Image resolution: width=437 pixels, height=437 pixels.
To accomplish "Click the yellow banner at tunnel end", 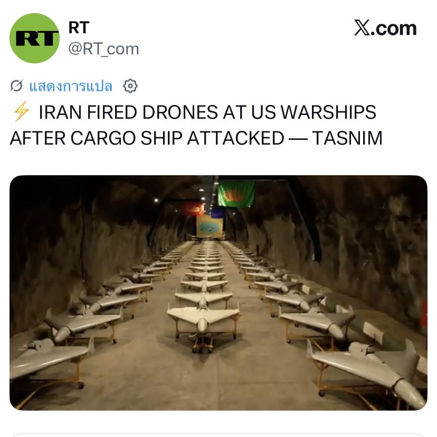I will pos(210,226).
